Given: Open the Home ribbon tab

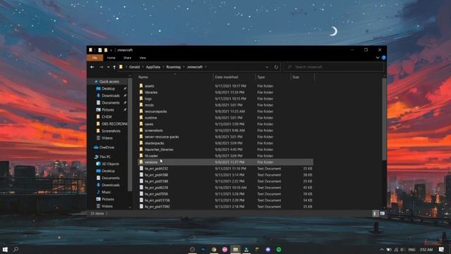Looking at the screenshot, I should pyautogui.click(x=111, y=58).
